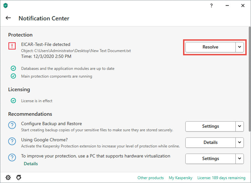Click Settings for Configure Backup and Restore
251x183 pixels.
tap(211, 126)
